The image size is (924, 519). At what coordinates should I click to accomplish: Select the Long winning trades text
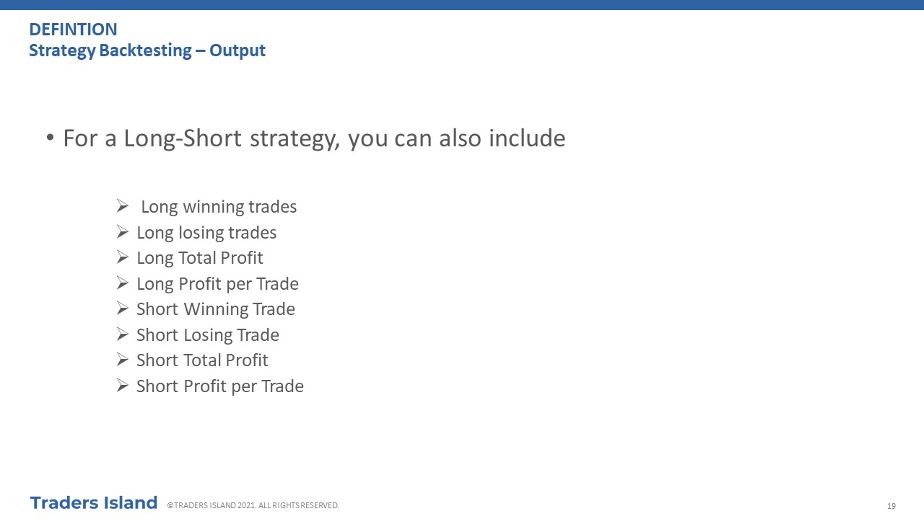click(219, 207)
